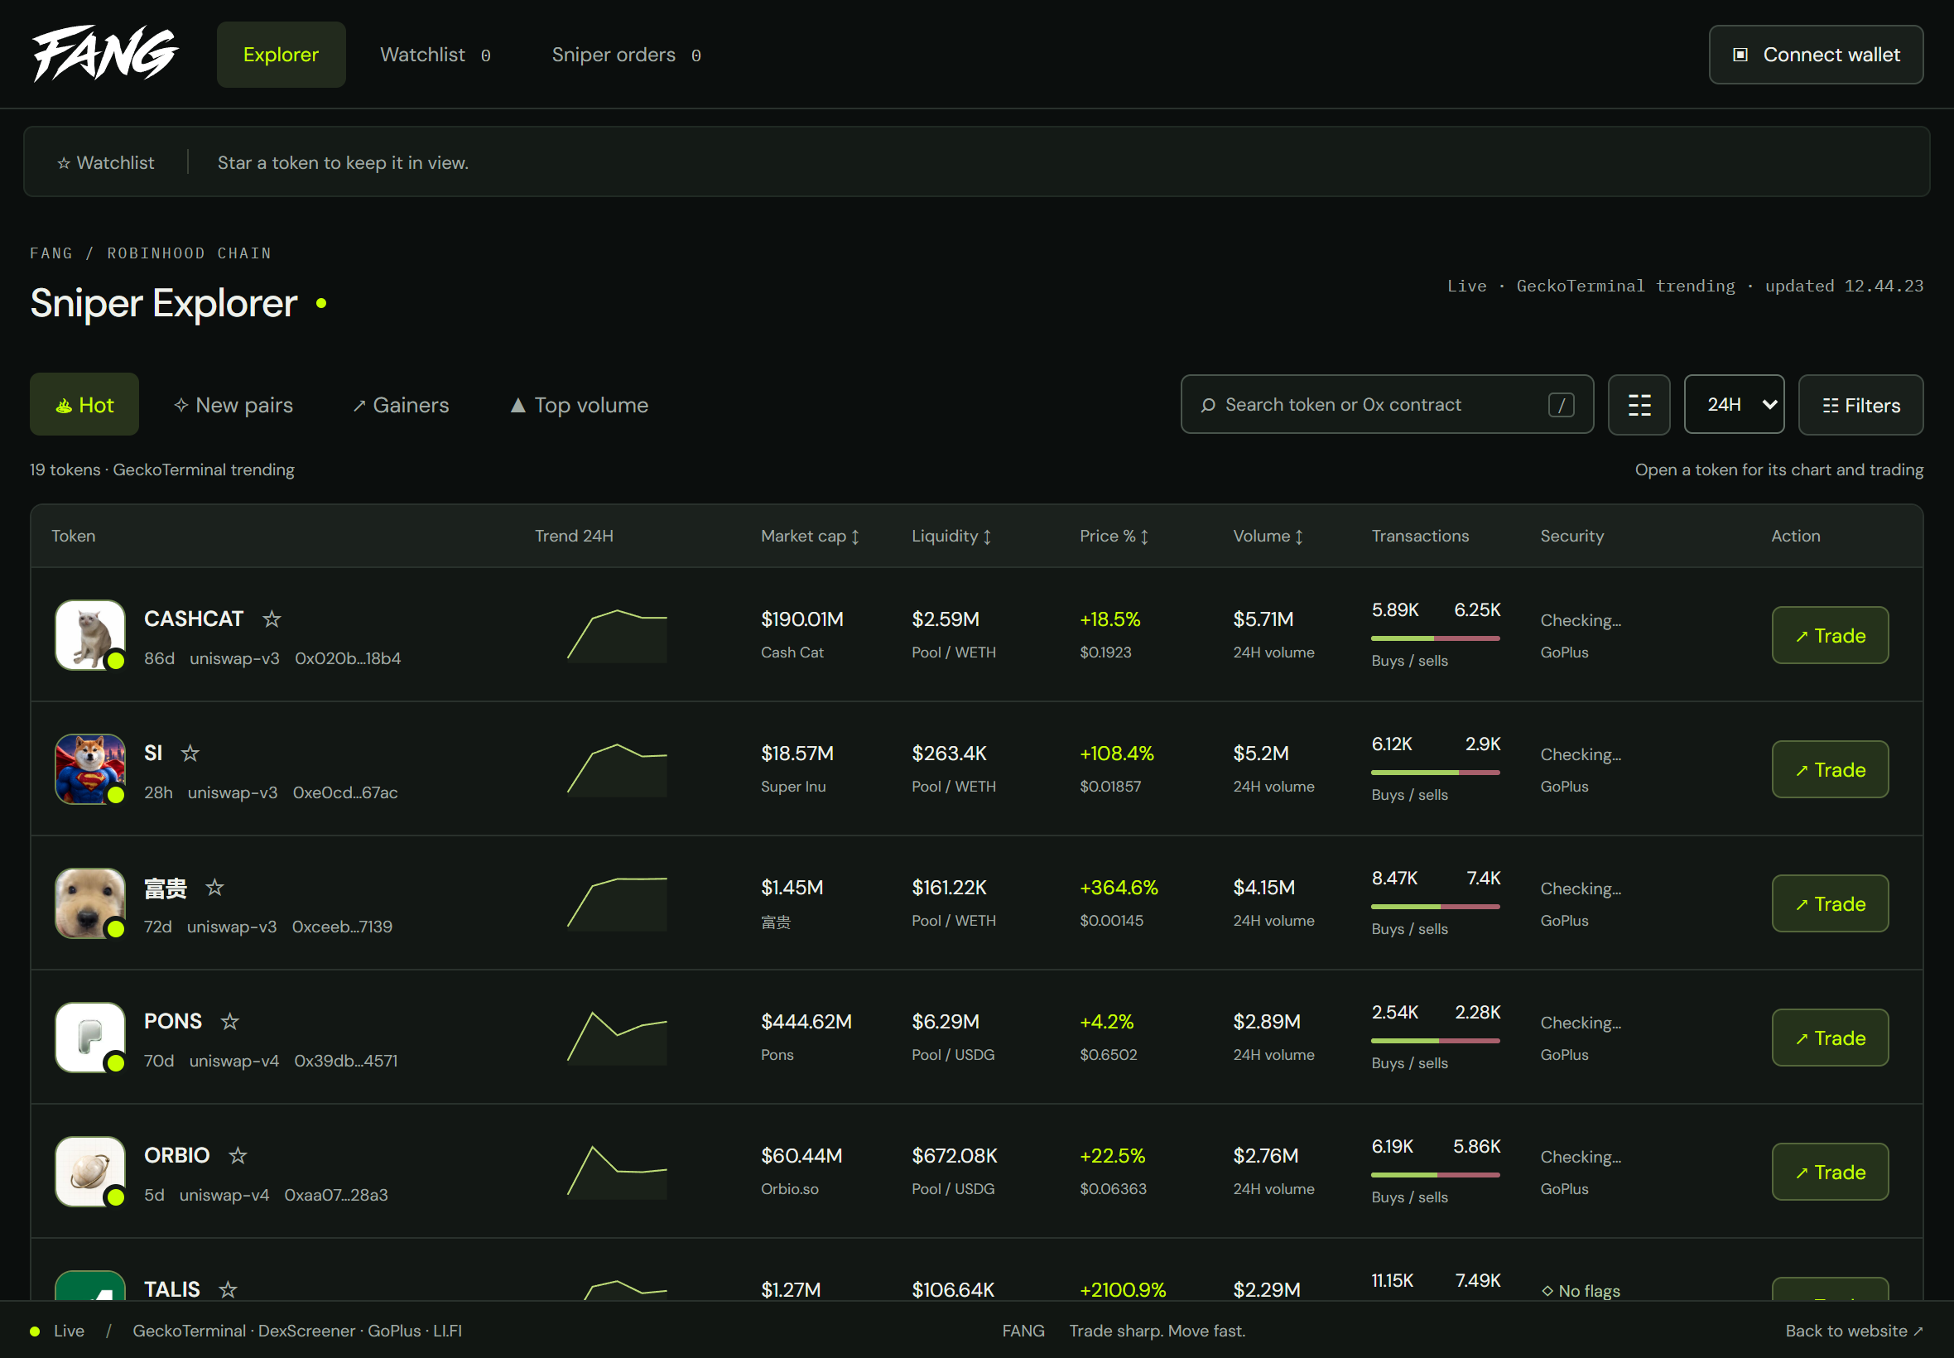Click the SI contract address 0xe0cd...67ac
This screenshot has width=1954, height=1358.
click(344, 793)
